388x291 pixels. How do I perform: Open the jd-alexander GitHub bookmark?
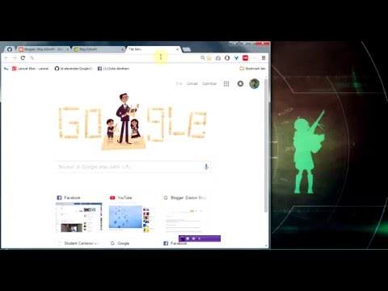point(74,69)
